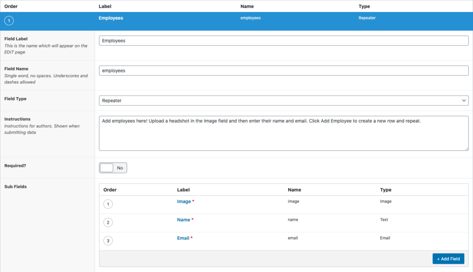Click the Sub Fields Label column header
473x272 pixels.
pos(183,190)
